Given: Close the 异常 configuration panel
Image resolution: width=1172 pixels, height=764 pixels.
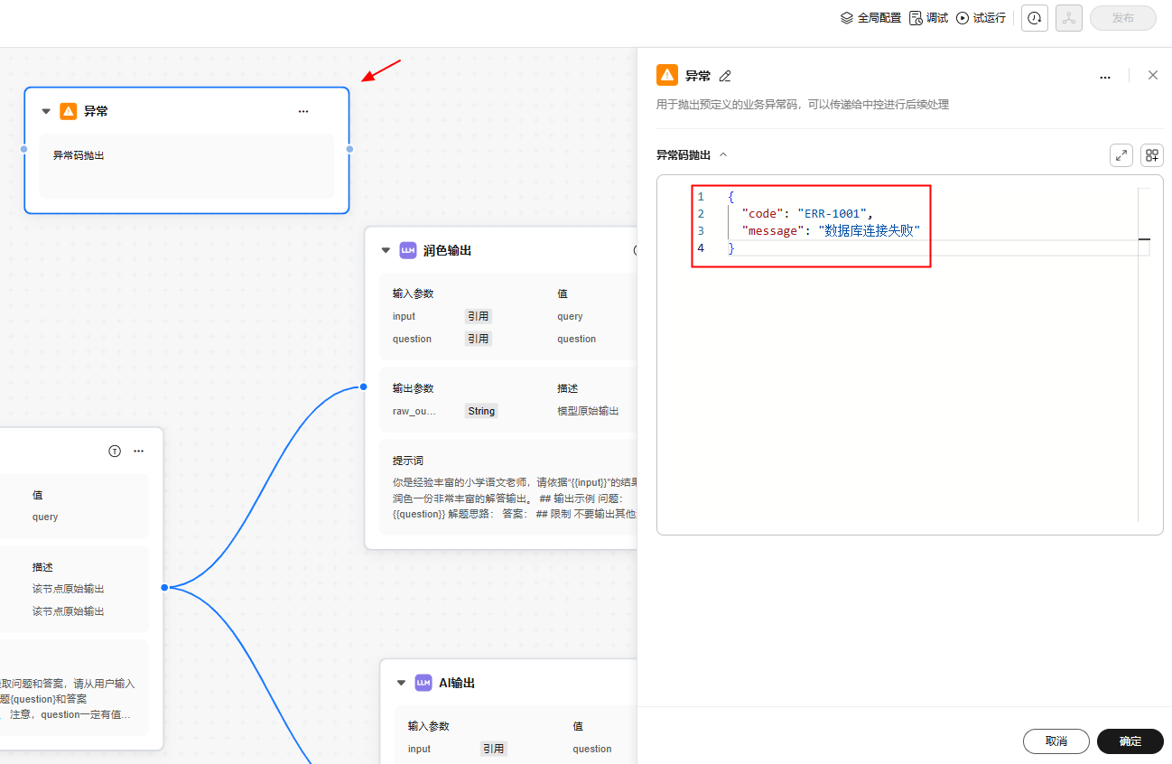Looking at the screenshot, I should tap(1153, 76).
